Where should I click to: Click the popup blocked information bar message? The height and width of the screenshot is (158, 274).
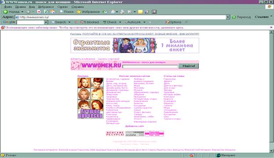click(96, 28)
